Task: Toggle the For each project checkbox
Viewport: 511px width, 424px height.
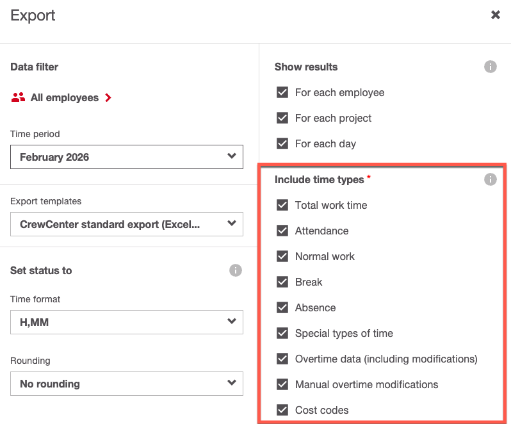Action: coord(282,118)
